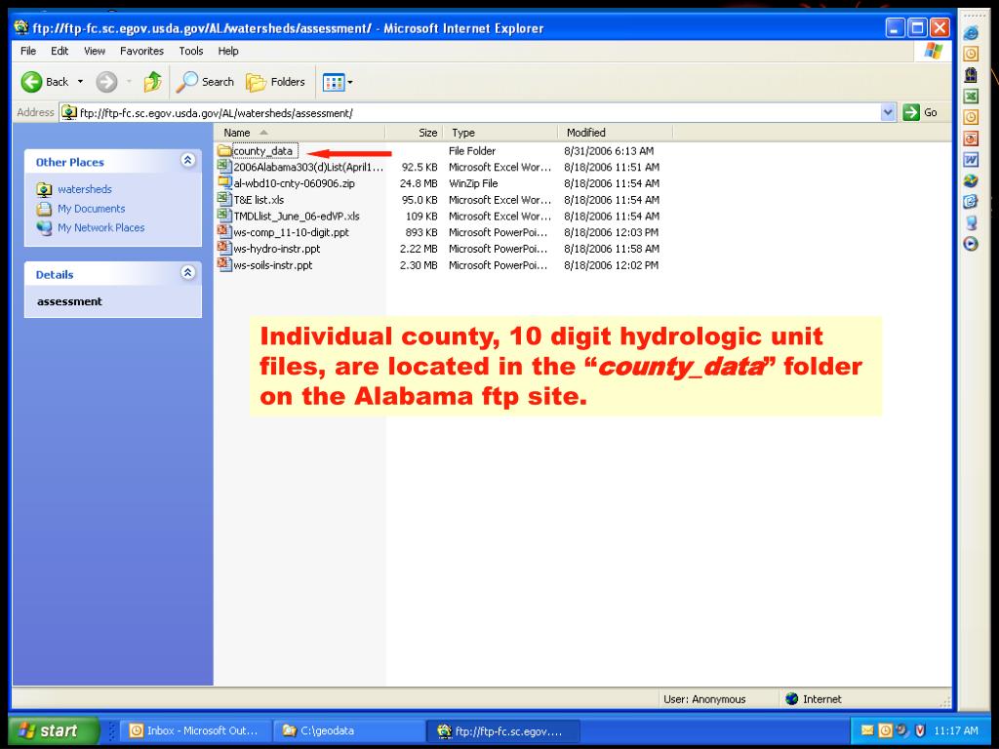The width and height of the screenshot is (999, 749).
Task: Select the ws-comp_11-10-digit.ppt file icon
Action: 223,232
